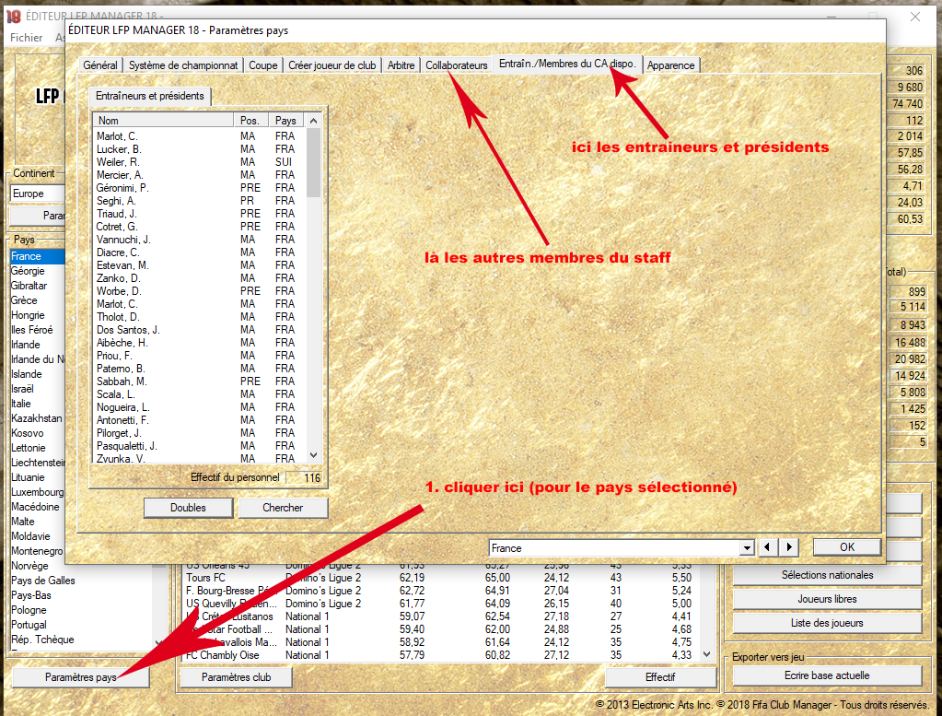Switch to Système de championnat tab
Screen dimensions: 942x716
point(183,65)
